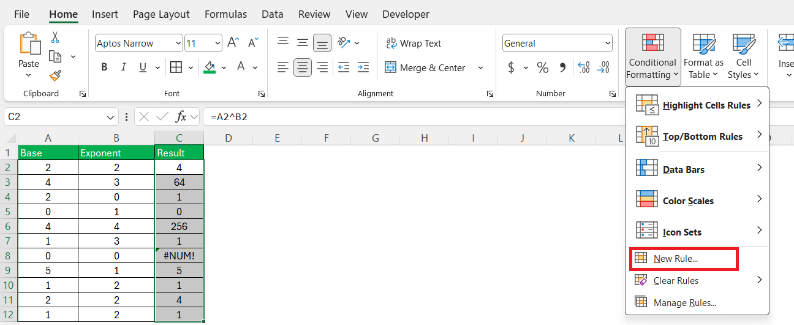794x325 pixels.
Task: Click the Name Box showing C2
Action: (x=61, y=117)
